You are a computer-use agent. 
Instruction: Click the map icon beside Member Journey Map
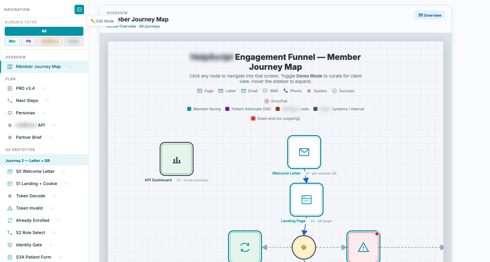tap(10, 67)
